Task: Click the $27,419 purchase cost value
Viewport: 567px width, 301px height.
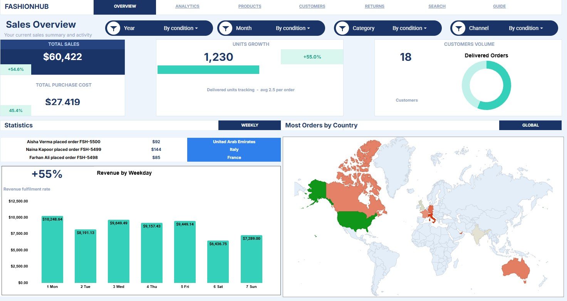Action: click(x=63, y=102)
